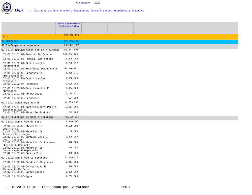252x195 pixels.
Task: Click the Conselho Superior do Ministerio Publico column header
Action: 68,25
